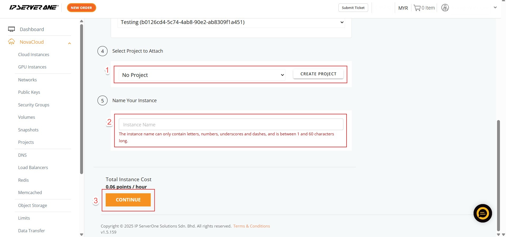Click the Instance Name input field
Screen dimensions: 506x237
[x=231, y=125]
